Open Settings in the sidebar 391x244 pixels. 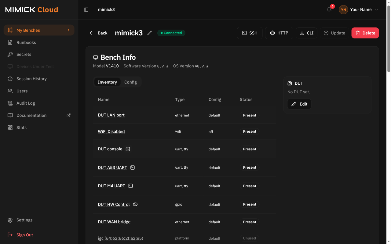point(39,220)
